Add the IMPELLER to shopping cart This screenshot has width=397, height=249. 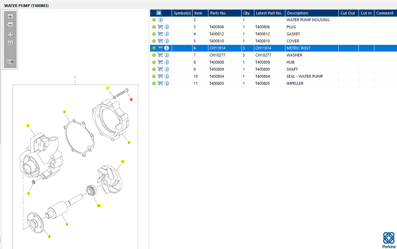(x=160, y=83)
